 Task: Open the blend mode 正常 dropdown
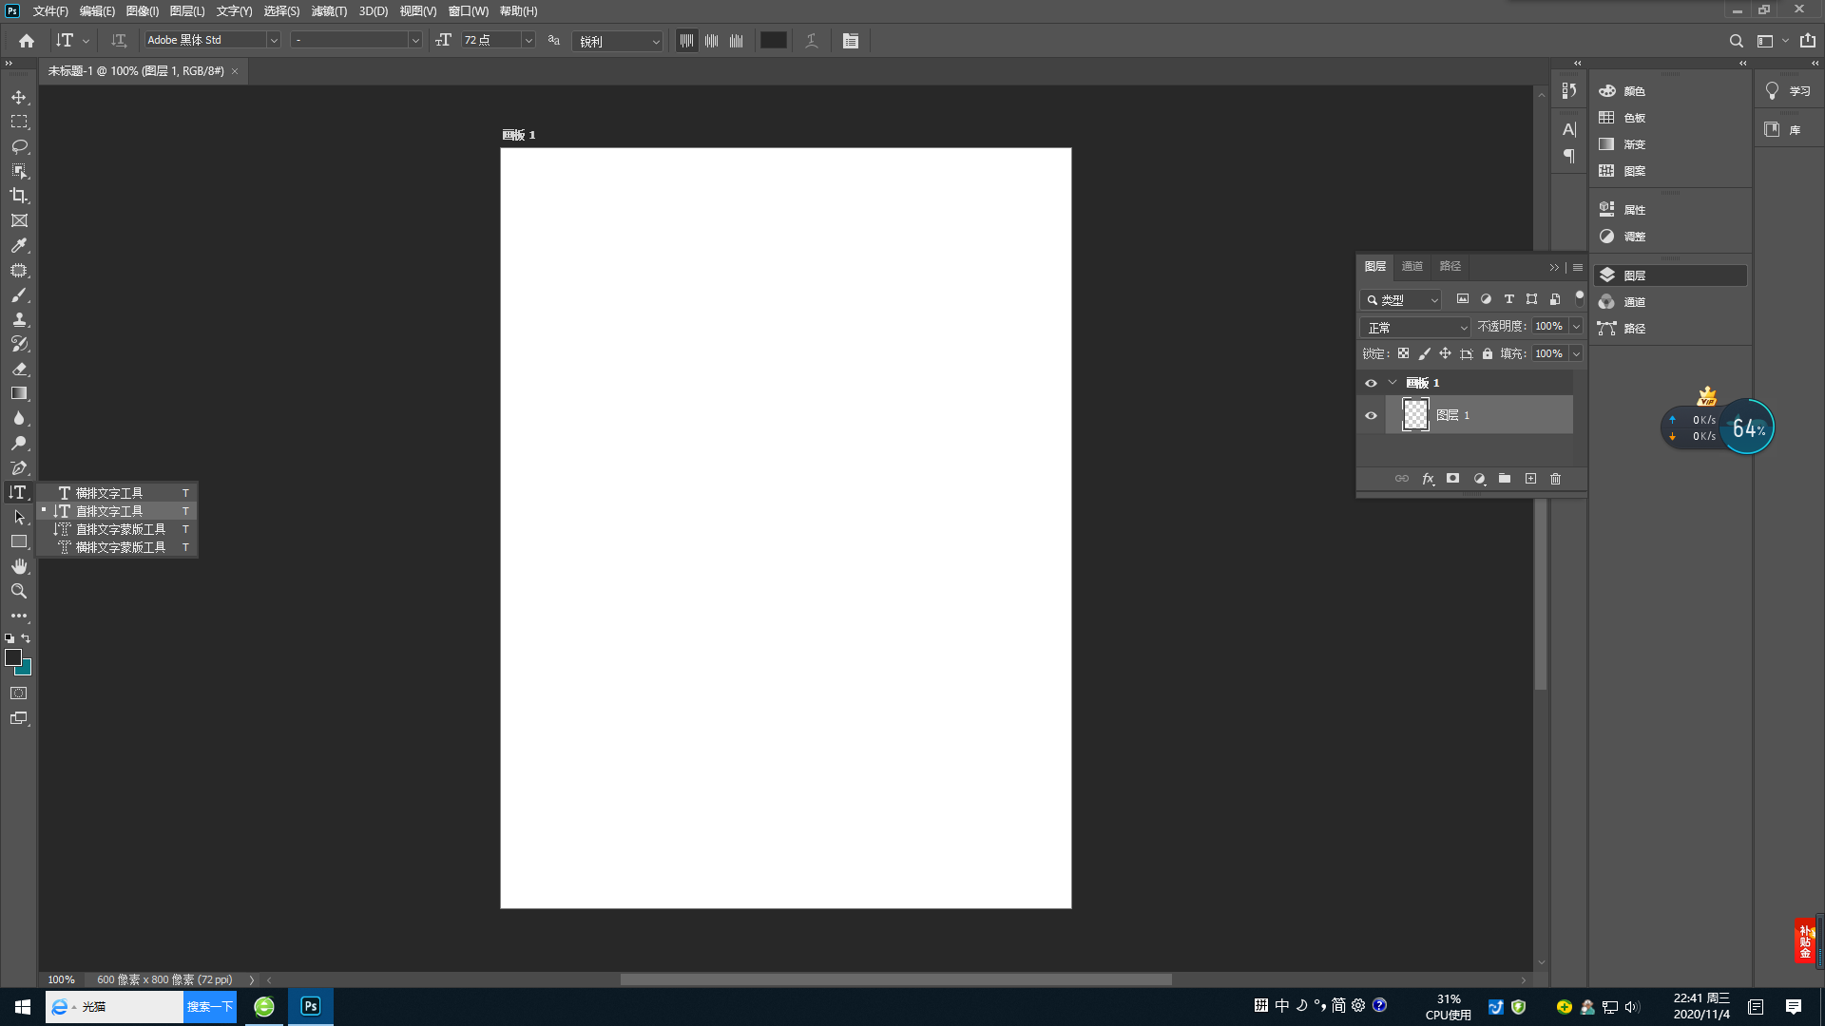click(1415, 327)
